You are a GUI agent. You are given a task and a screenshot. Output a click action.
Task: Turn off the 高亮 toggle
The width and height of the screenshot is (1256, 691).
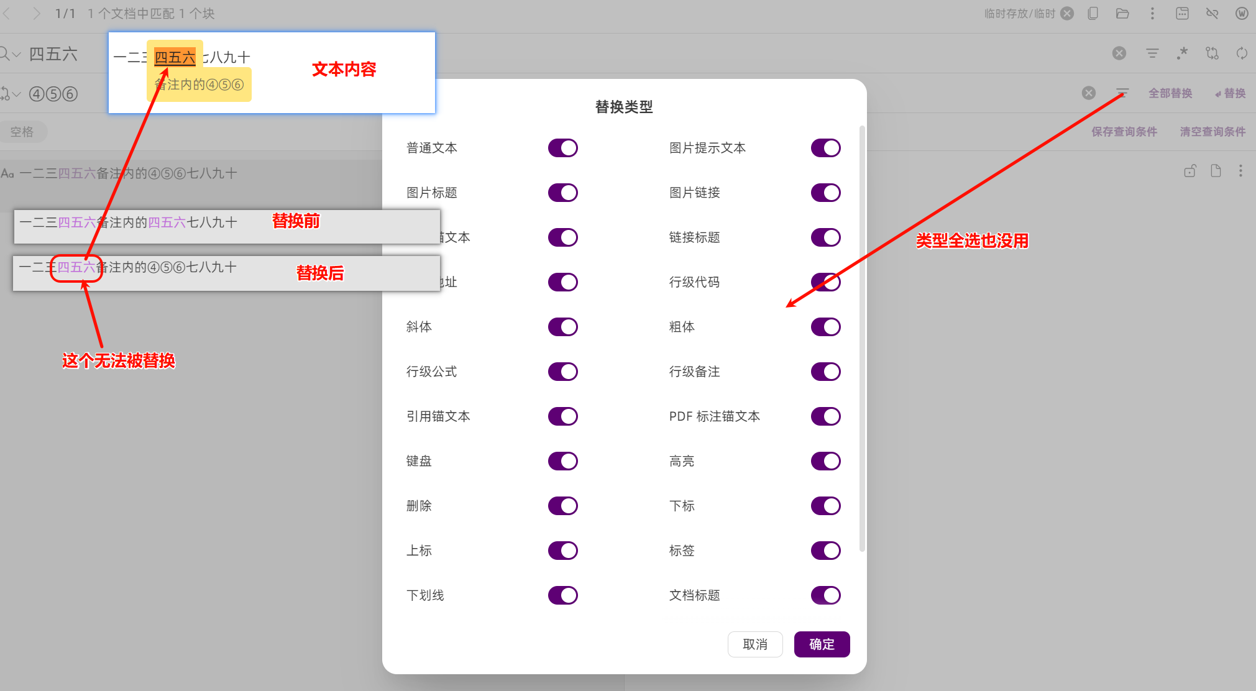point(825,461)
